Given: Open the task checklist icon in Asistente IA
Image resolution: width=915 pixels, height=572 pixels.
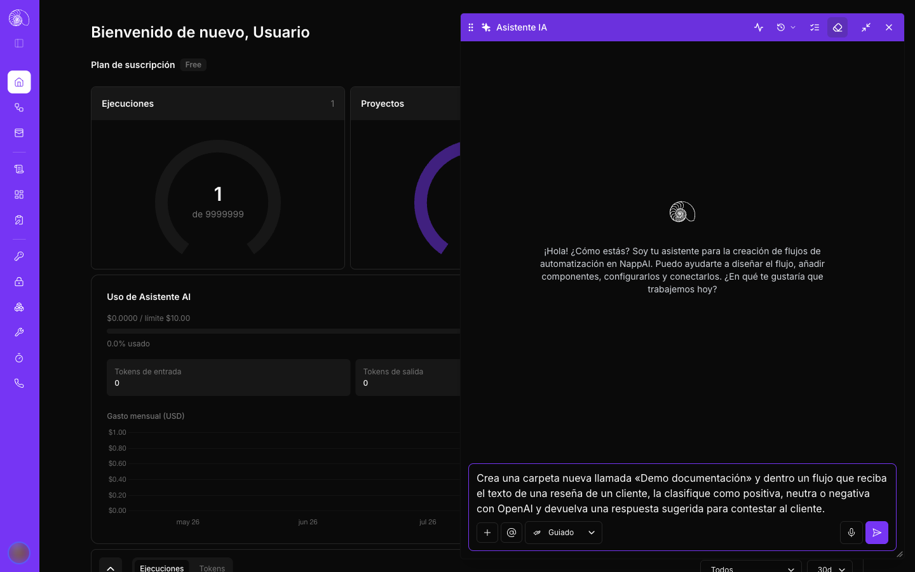Looking at the screenshot, I should [815, 27].
